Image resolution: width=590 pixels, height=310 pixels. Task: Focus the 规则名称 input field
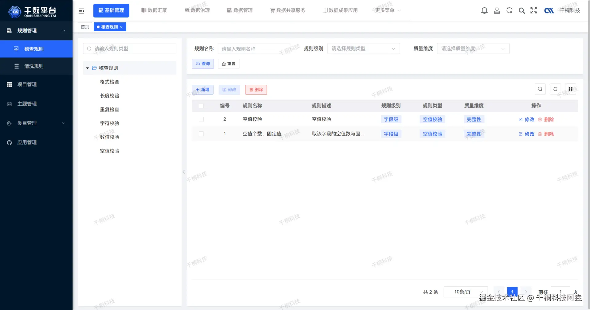(x=254, y=48)
